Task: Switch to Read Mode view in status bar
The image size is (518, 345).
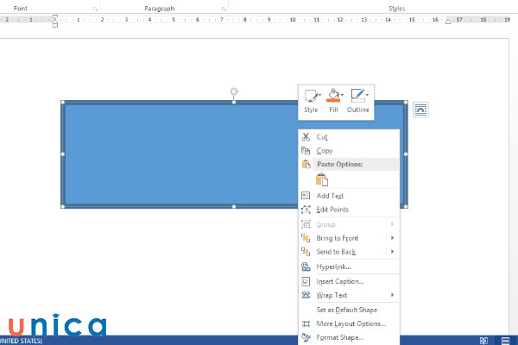Action: (482, 340)
